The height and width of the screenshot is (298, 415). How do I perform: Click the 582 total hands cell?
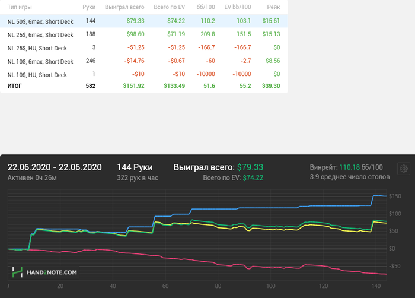tap(91, 86)
